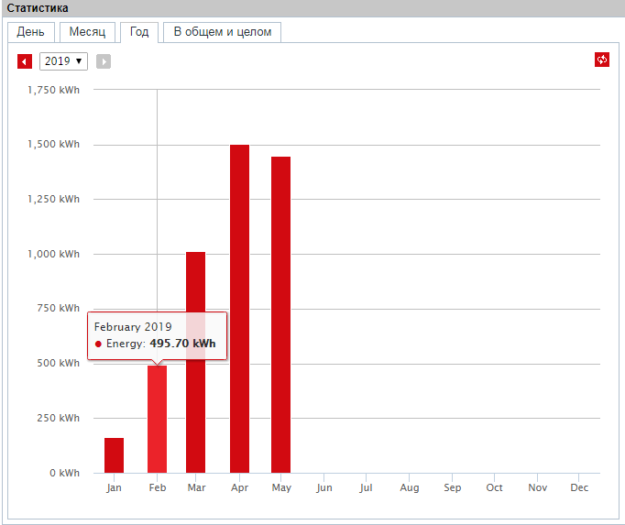
Task: Open the В общем и целом tab
Action: tap(222, 32)
